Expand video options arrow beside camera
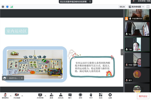Viewport: 151px width, 100px height. coord(22,96)
